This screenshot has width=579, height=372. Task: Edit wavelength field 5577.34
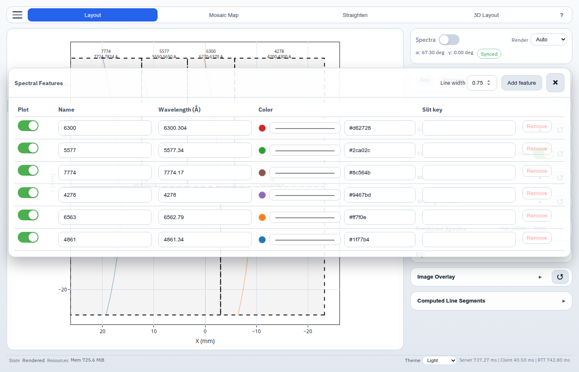pos(205,150)
